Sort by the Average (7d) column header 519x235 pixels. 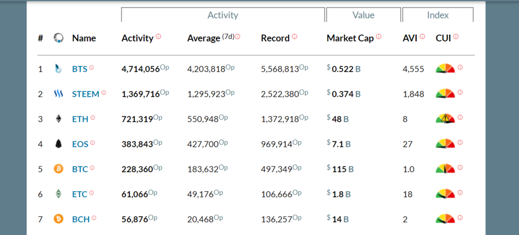point(211,38)
